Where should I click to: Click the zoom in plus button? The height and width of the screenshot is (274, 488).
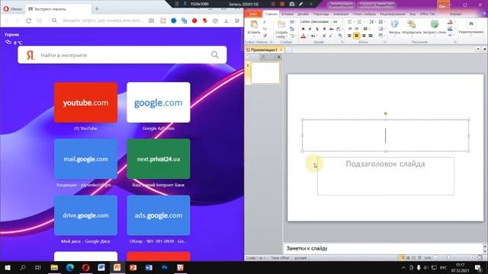pyautogui.click(x=472, y=257)
